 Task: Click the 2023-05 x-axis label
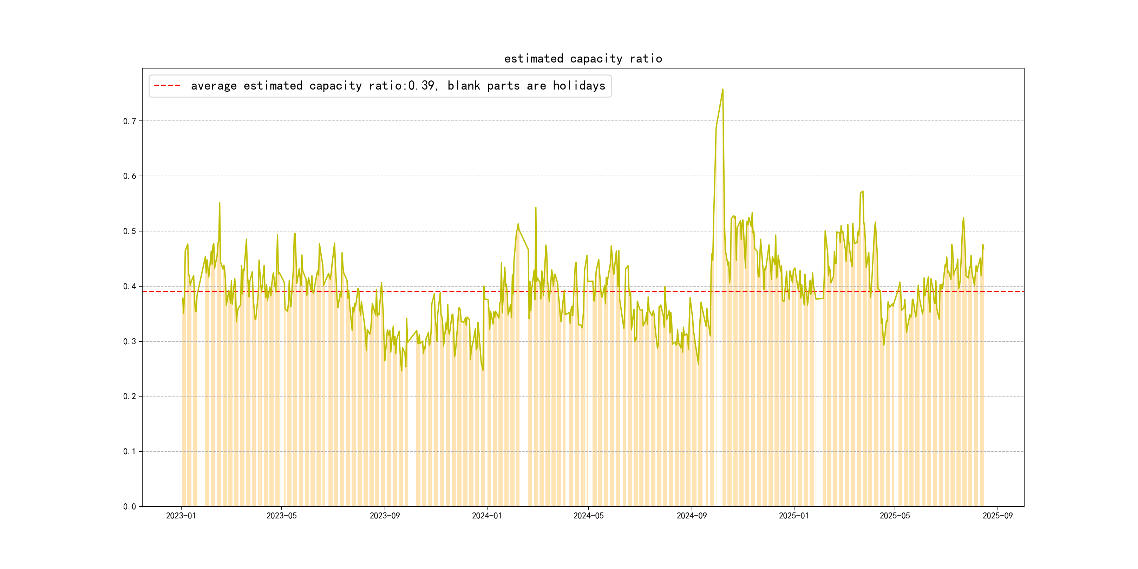pyautogui.click(x=281, y=516)
